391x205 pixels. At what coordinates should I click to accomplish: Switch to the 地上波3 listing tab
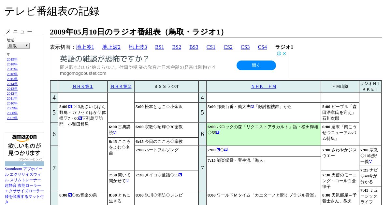click(138, 47)
